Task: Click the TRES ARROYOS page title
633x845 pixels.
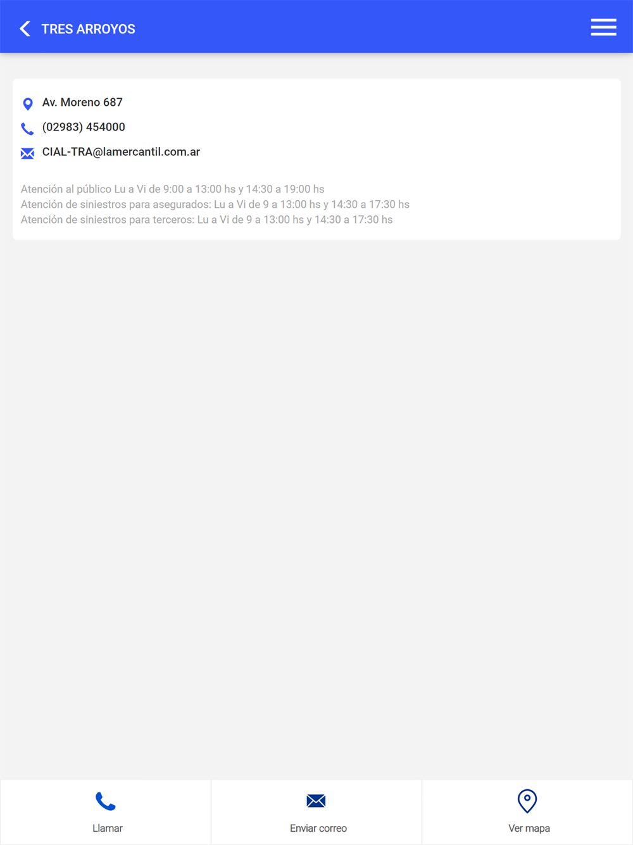Action: coord(88,29)
